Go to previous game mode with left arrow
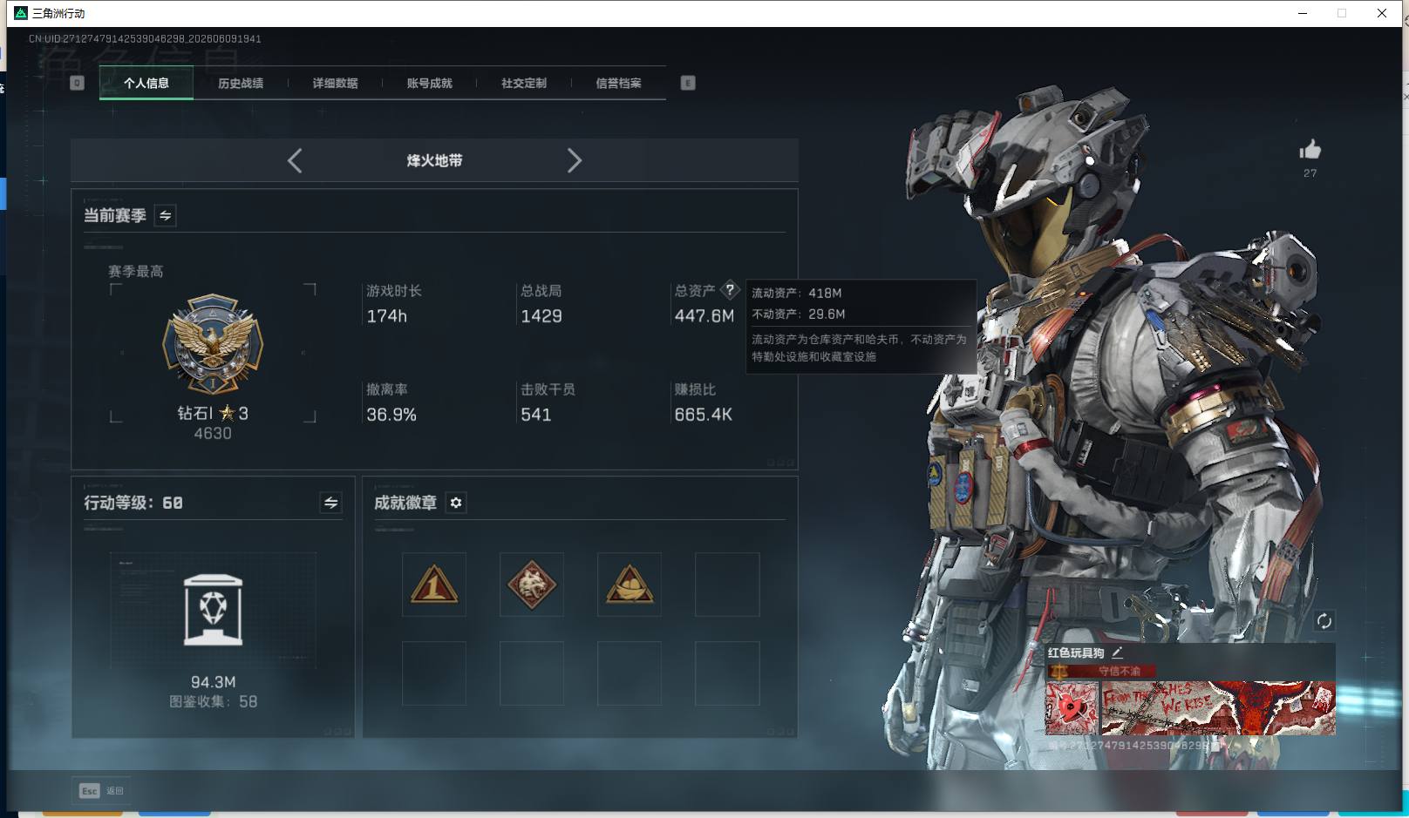Image resolution: width=1409 pixels, height=818 pixels. tap(295, 160)
